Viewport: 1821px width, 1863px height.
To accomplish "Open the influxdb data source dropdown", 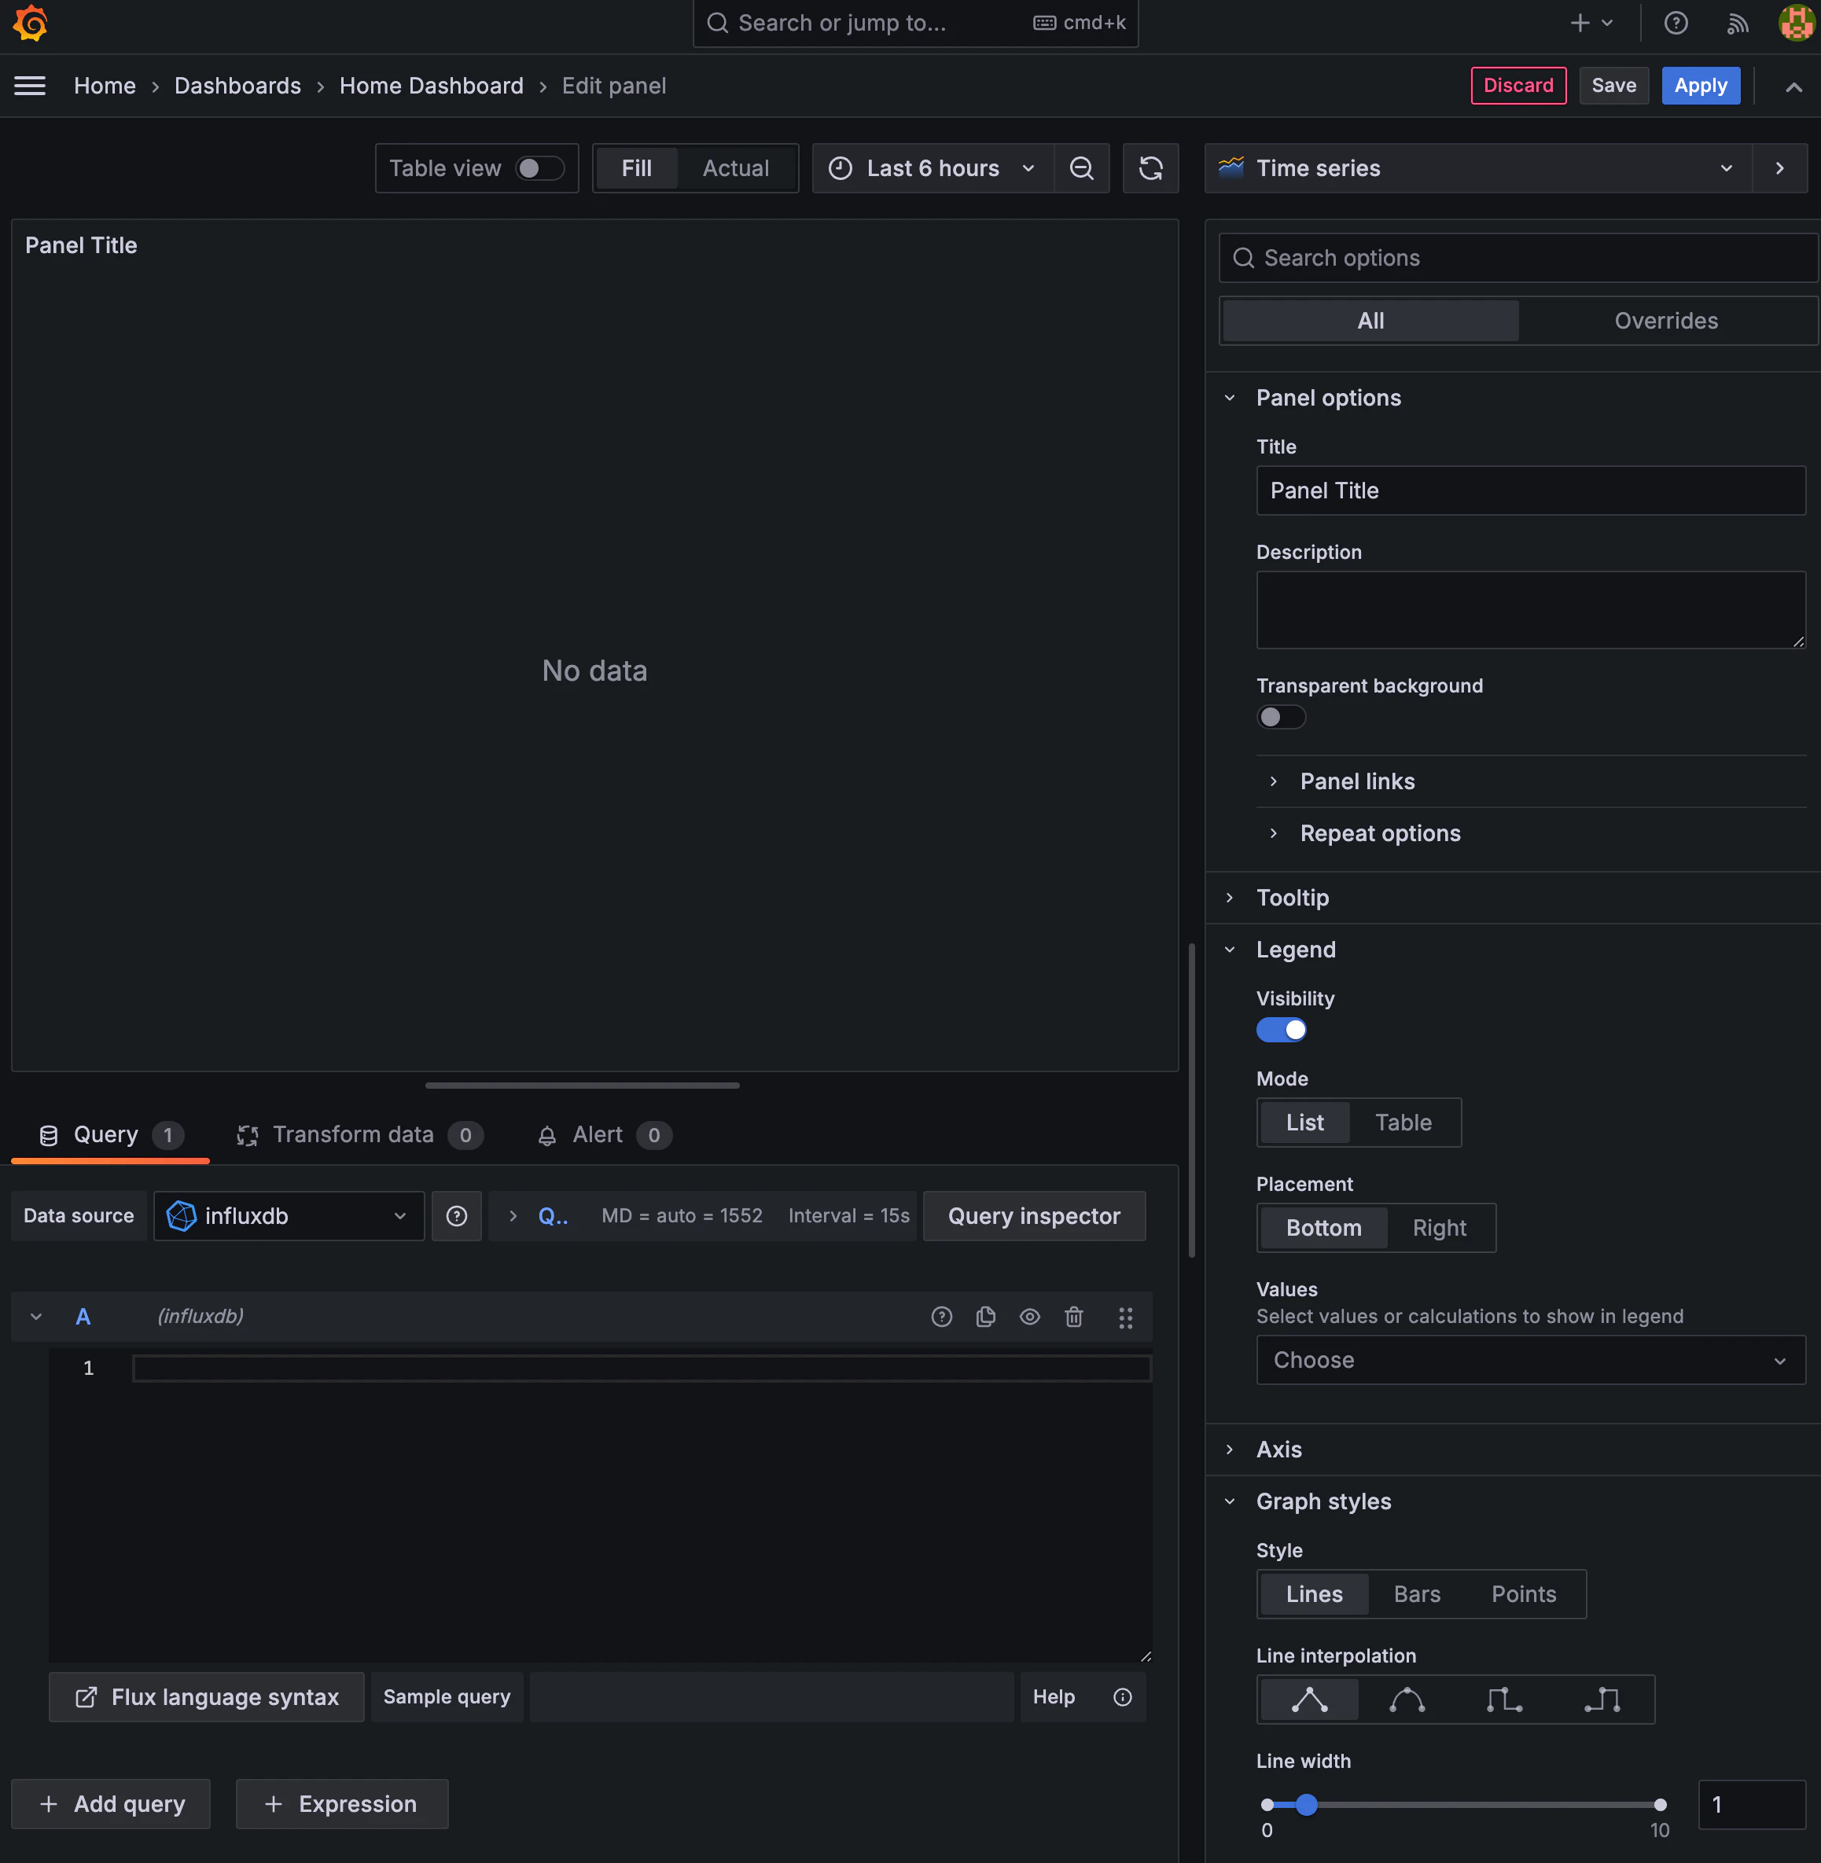I will click(289, 1215).
